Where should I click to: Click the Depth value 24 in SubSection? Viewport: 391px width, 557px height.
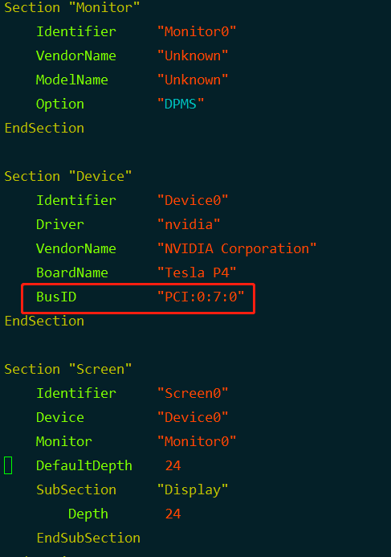(173, 514)
